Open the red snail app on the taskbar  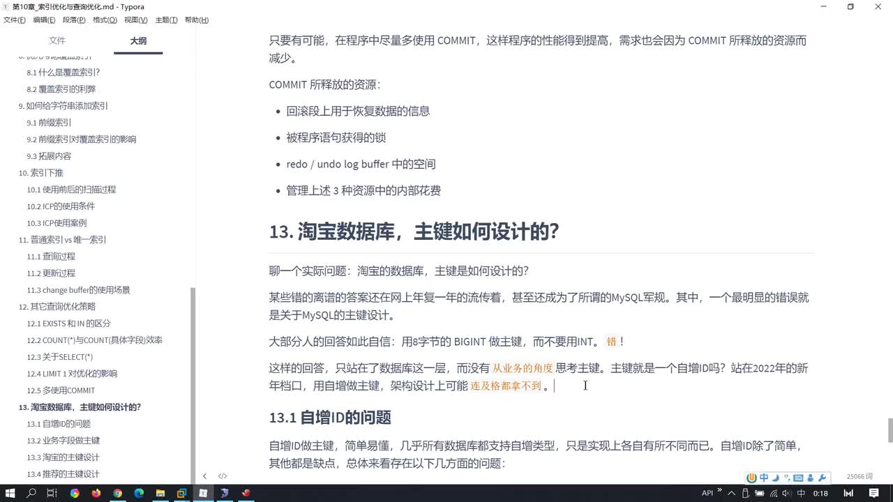pyautogui.click(x=246, y=493)
